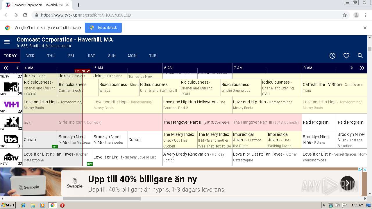Open the guide search magnifier icon
372x209 pixels.
pyautogui.click(x=360, y=56)
